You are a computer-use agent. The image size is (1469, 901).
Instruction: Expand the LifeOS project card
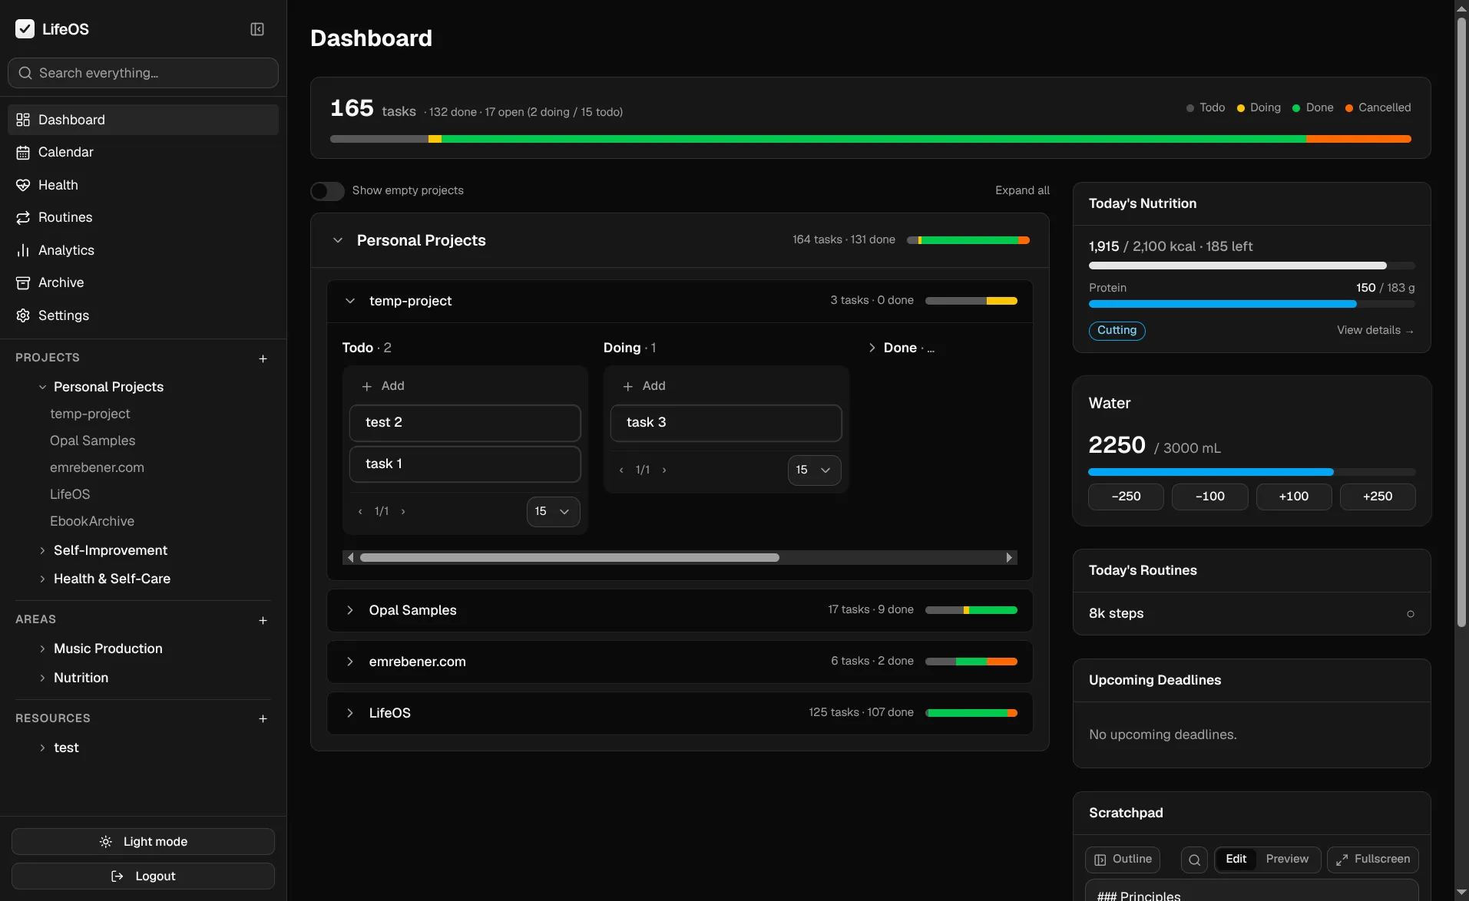pyautogui.click(x=350, y=713)
